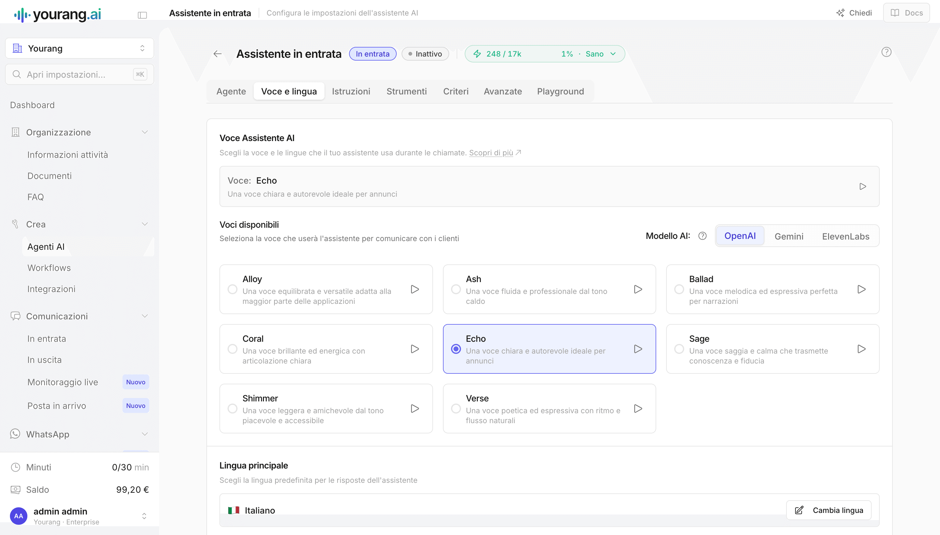Click the Apri impostazioni search field
The image size is (940, 535).
79,75
